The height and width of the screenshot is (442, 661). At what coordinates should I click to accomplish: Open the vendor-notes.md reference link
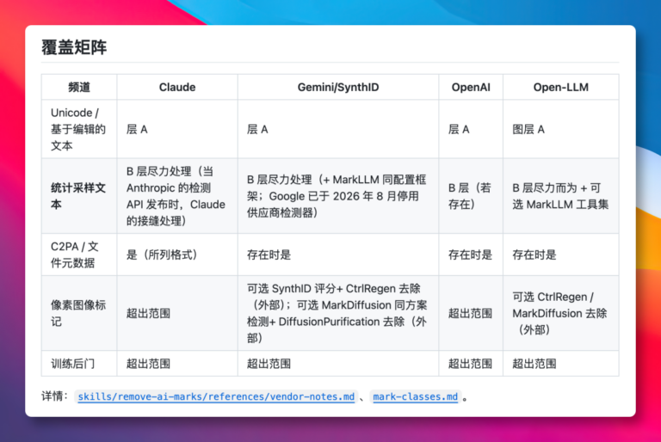[x=216, y=396]
